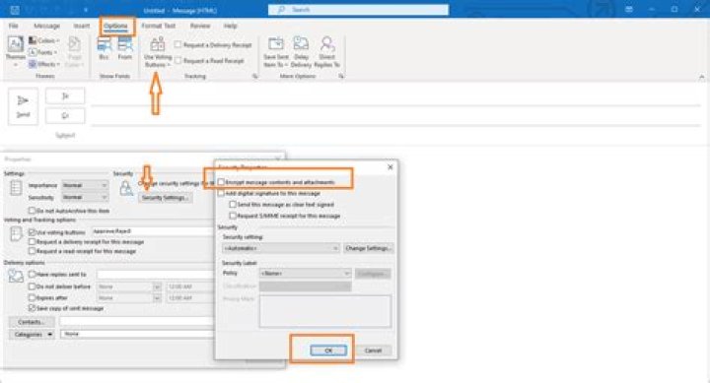
Task: Click Cancel in Security Properties dialog
Action: coord(373,351)
